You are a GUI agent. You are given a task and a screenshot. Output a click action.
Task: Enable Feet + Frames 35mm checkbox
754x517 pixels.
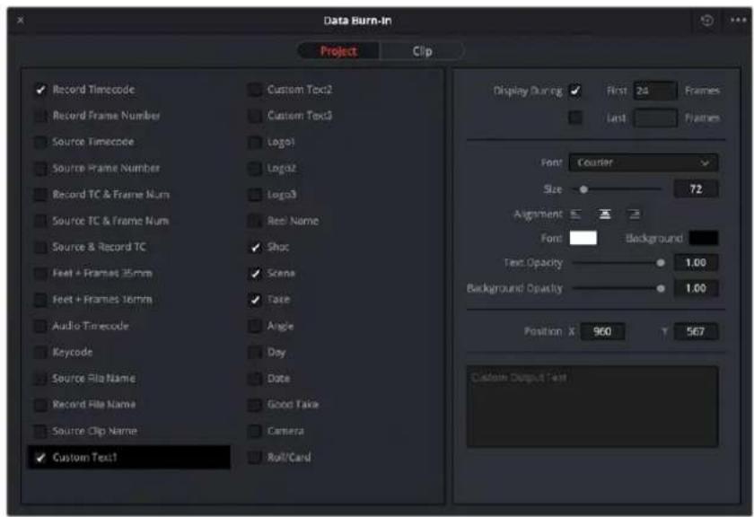40,274
